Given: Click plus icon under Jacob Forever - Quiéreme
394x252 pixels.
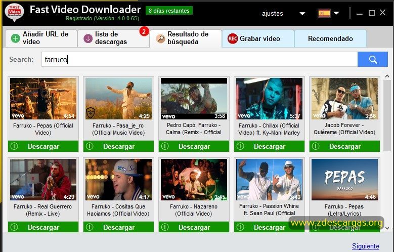Looking at the screenshot, I should (316, 146).
